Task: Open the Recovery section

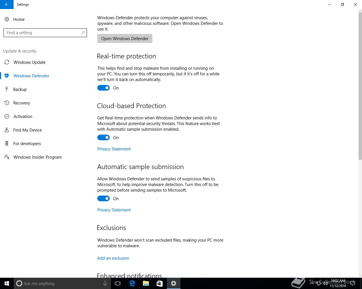Action: (45, 103)
